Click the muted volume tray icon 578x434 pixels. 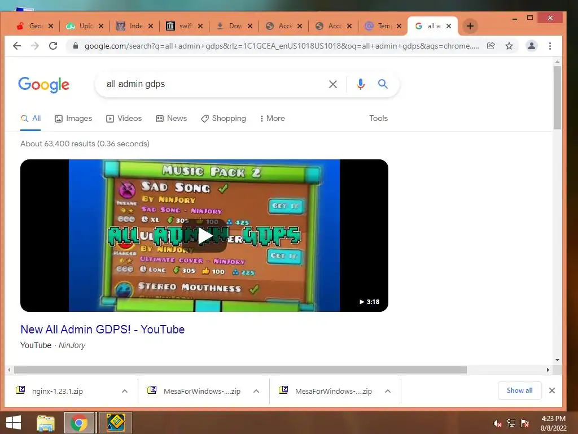coord(498,423)
